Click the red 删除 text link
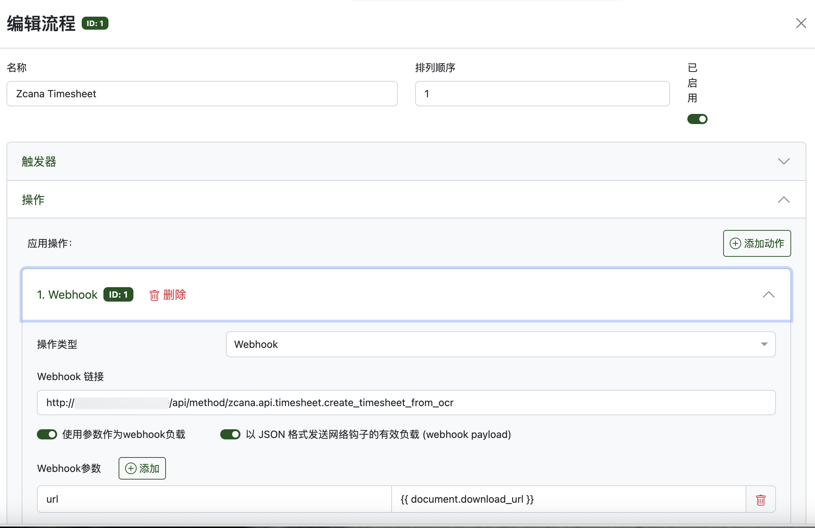Viewport: 815px width, 528px height. [175, 295]
